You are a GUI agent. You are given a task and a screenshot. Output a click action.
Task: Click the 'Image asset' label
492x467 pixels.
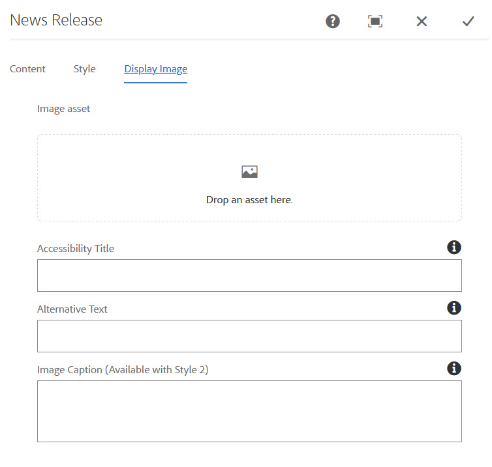pos(63,109)
